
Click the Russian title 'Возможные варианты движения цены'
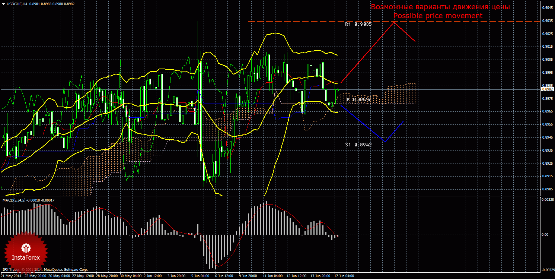(x=440, y=7)
